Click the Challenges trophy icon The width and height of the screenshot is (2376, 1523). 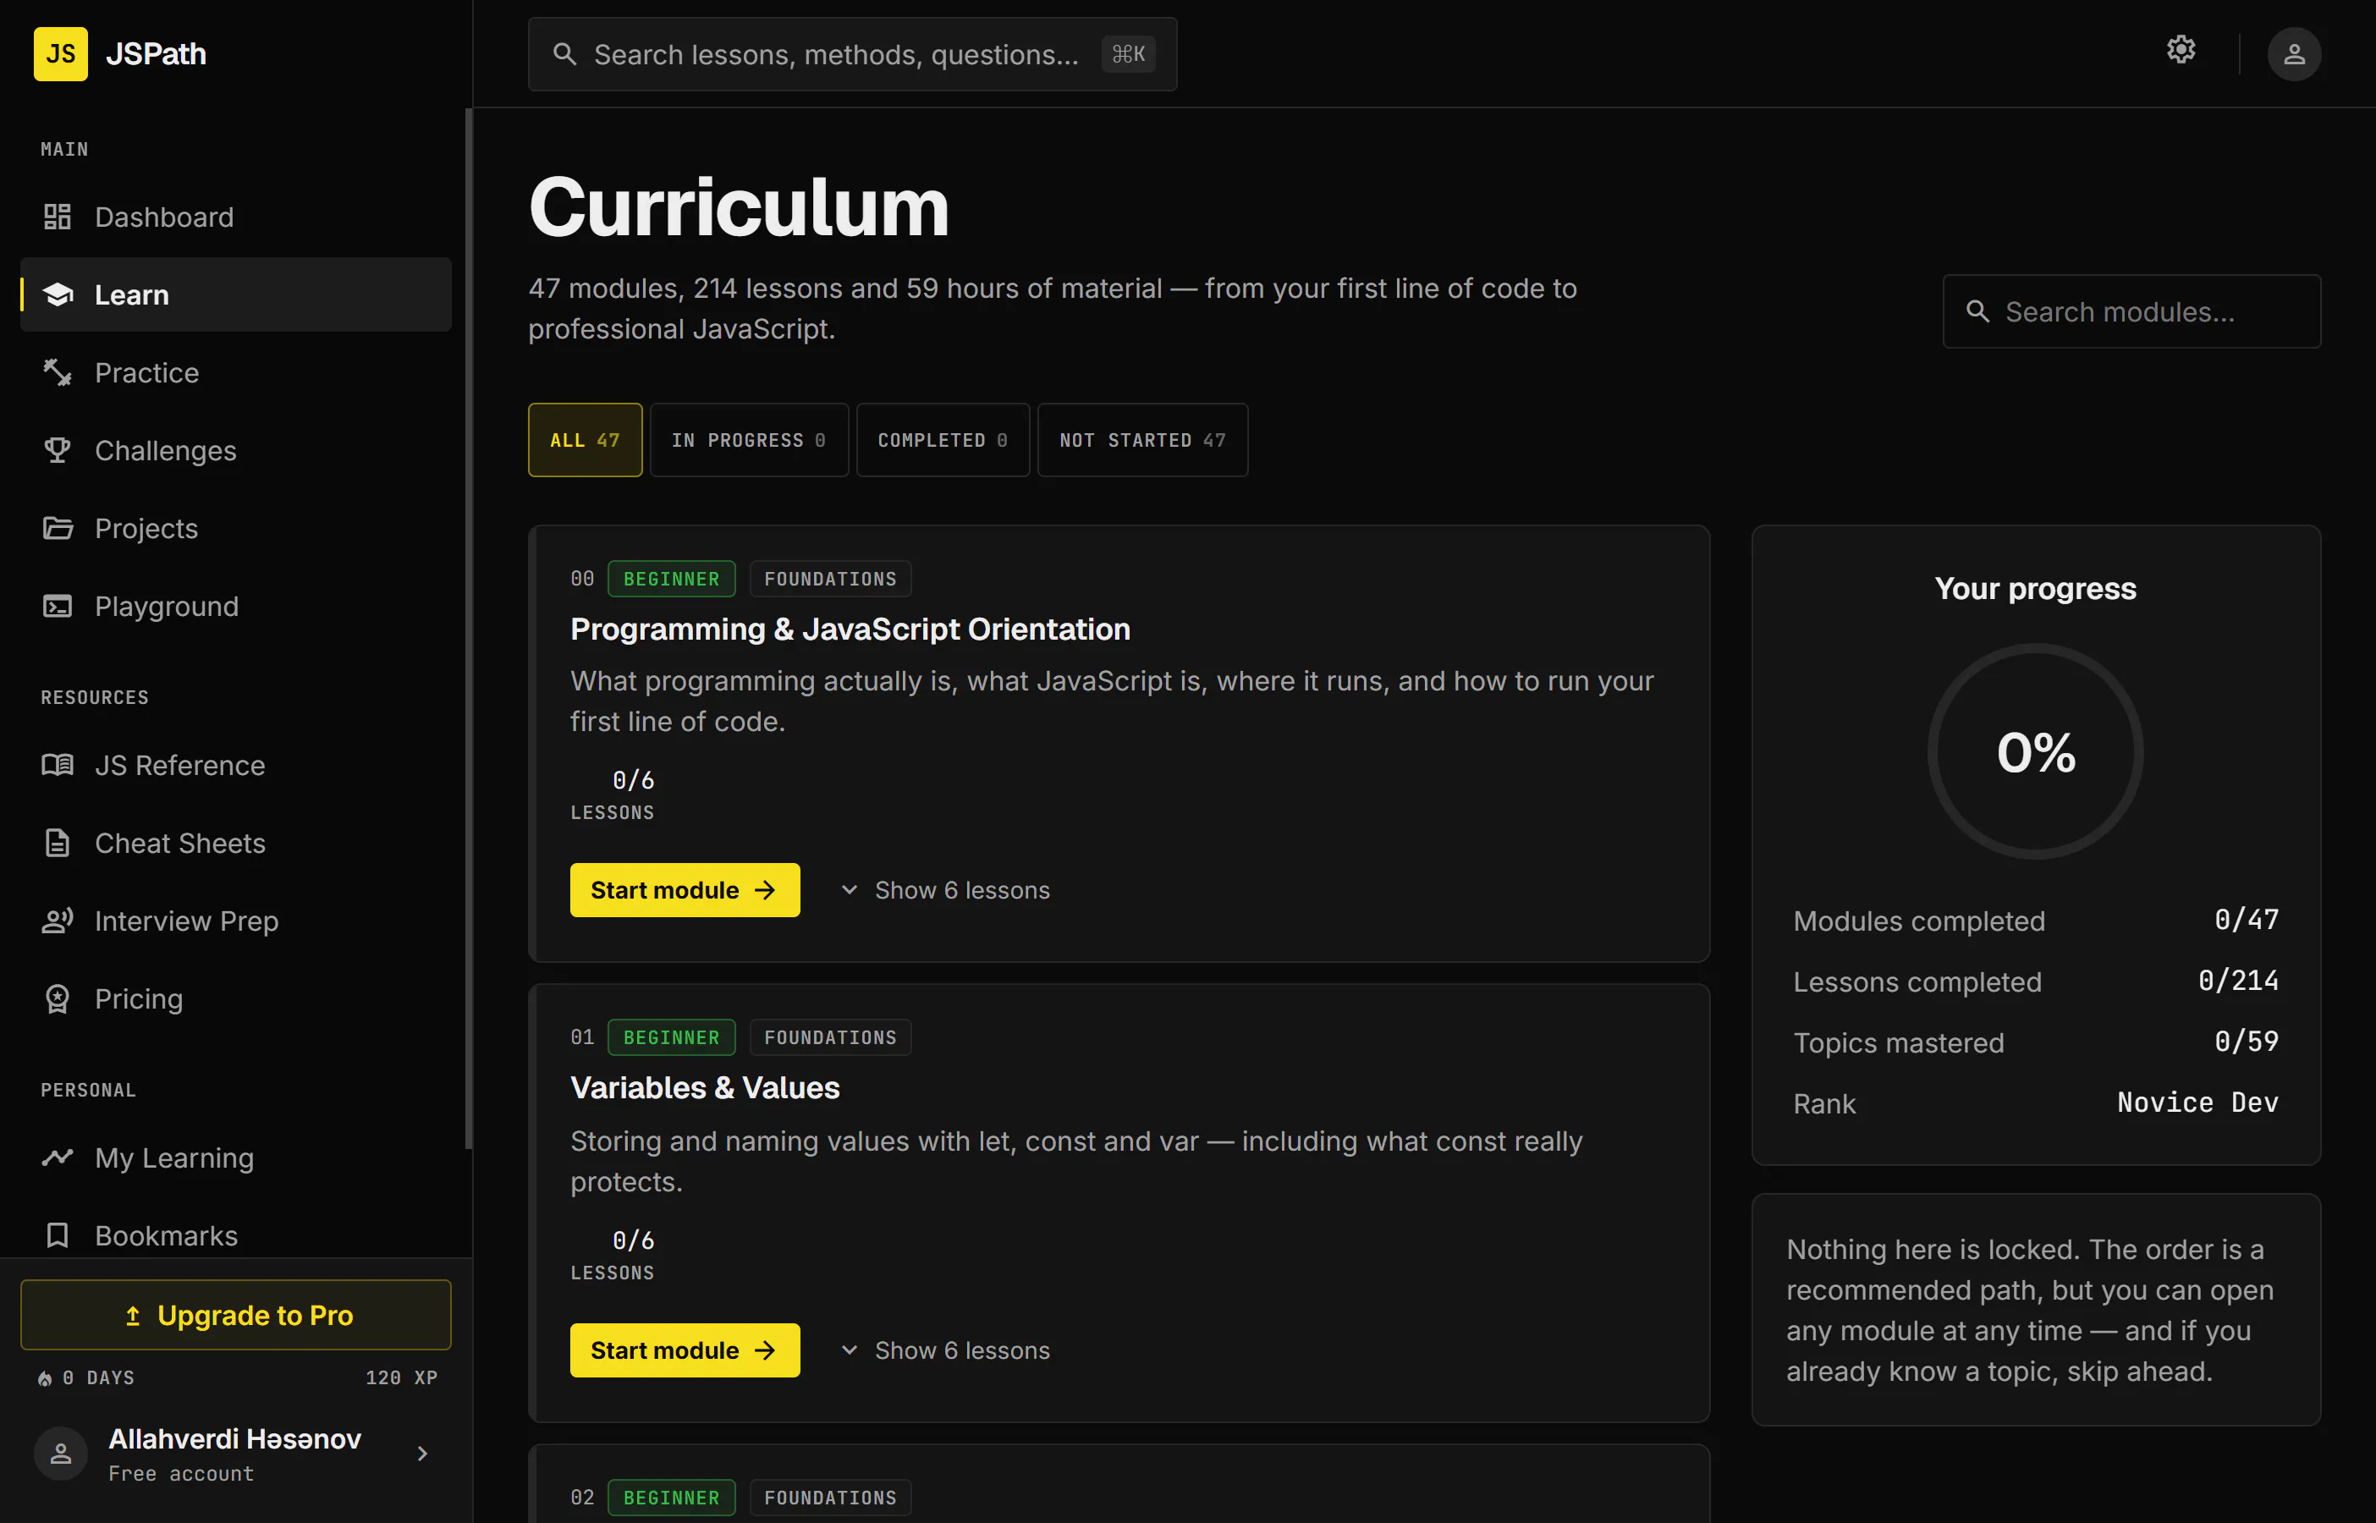click(58, 450)
